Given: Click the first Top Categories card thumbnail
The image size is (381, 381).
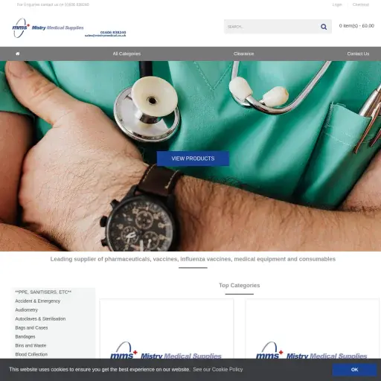Looking at the screenshot, I should 167,329.
